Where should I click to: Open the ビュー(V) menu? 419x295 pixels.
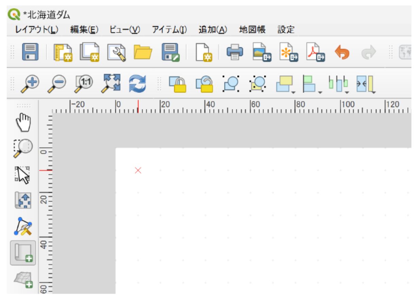[x=125, y=30]
